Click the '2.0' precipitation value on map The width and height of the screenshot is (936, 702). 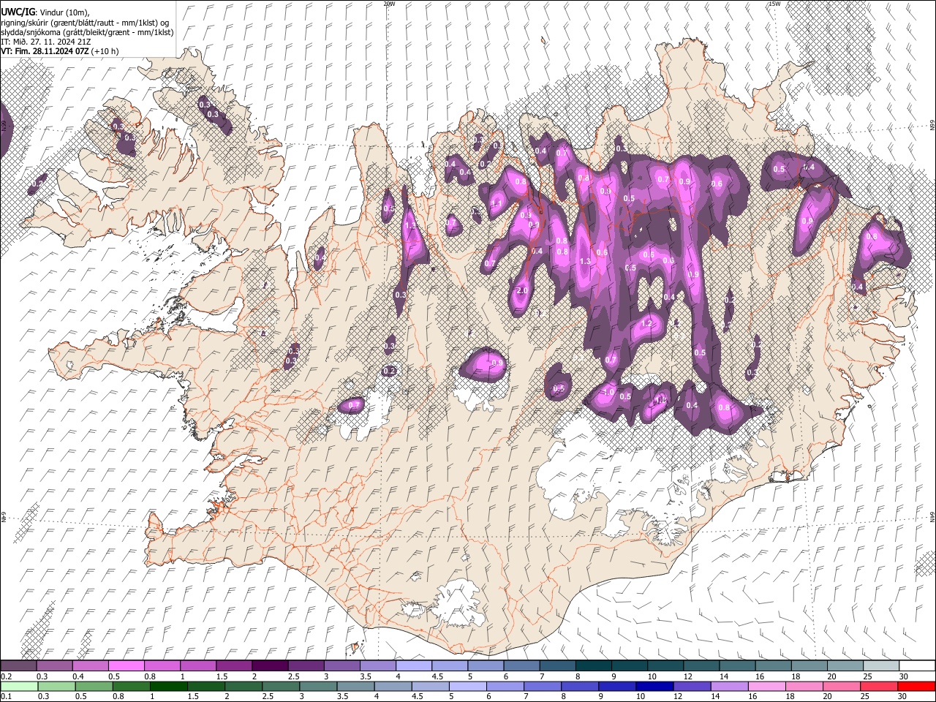coord(521,290)
